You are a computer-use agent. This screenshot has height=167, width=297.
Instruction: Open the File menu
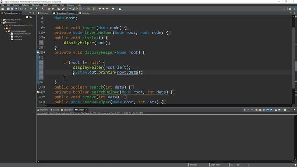point(2,5)
